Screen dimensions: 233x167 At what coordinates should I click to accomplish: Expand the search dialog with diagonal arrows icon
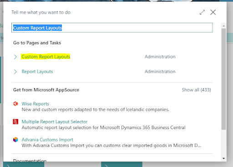(202, 12)
